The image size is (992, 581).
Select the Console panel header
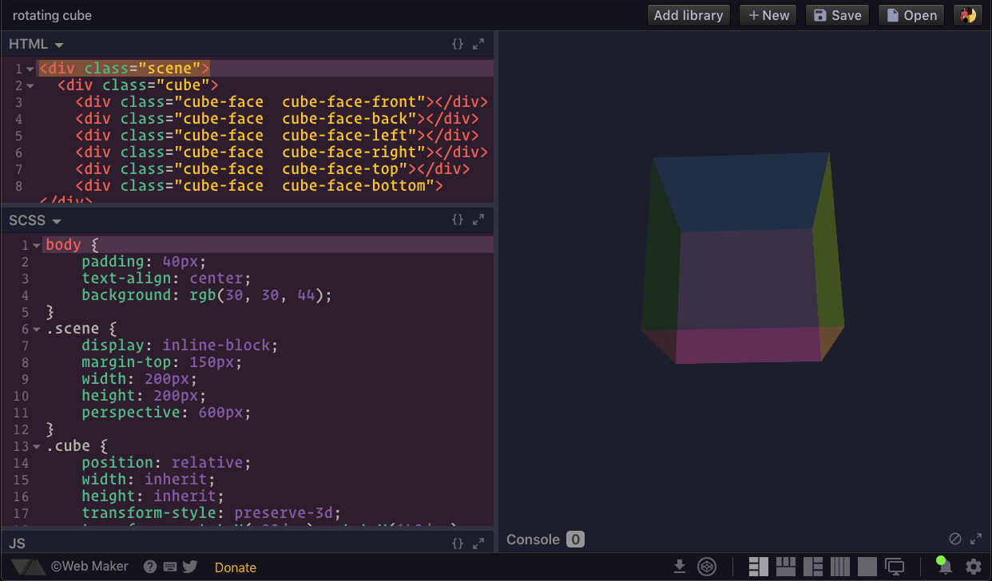[533, 539]
